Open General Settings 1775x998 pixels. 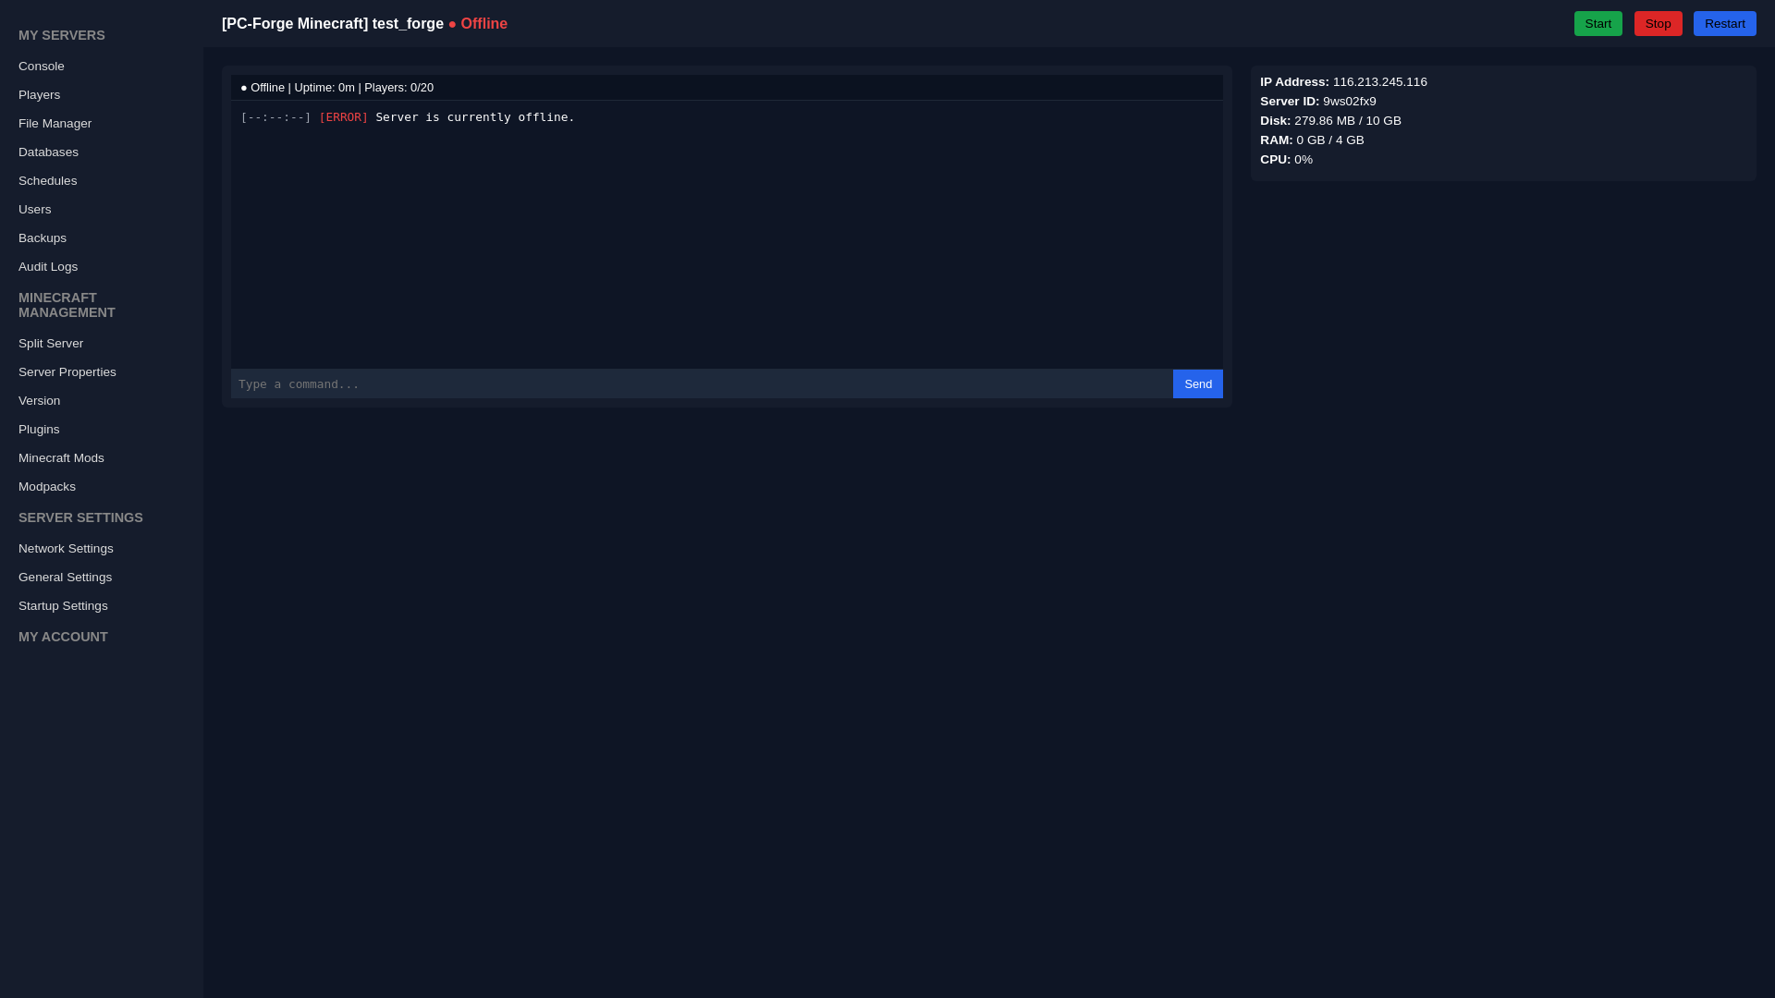click(65, 578)
